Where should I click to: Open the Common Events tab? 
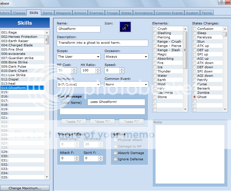click(169, 13)
